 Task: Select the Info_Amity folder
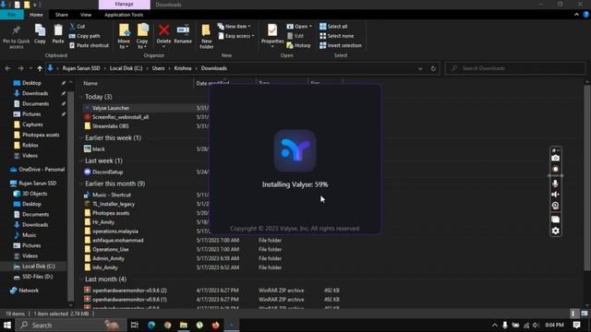point(104,267)
